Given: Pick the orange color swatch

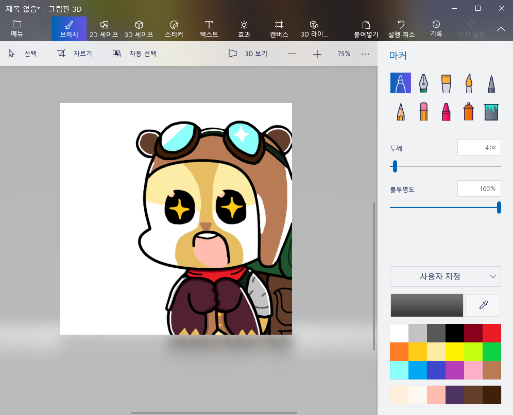Looking at the screenshot, I should (399, 352).
